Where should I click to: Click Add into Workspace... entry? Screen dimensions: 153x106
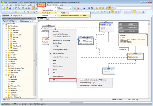(63, 34)
